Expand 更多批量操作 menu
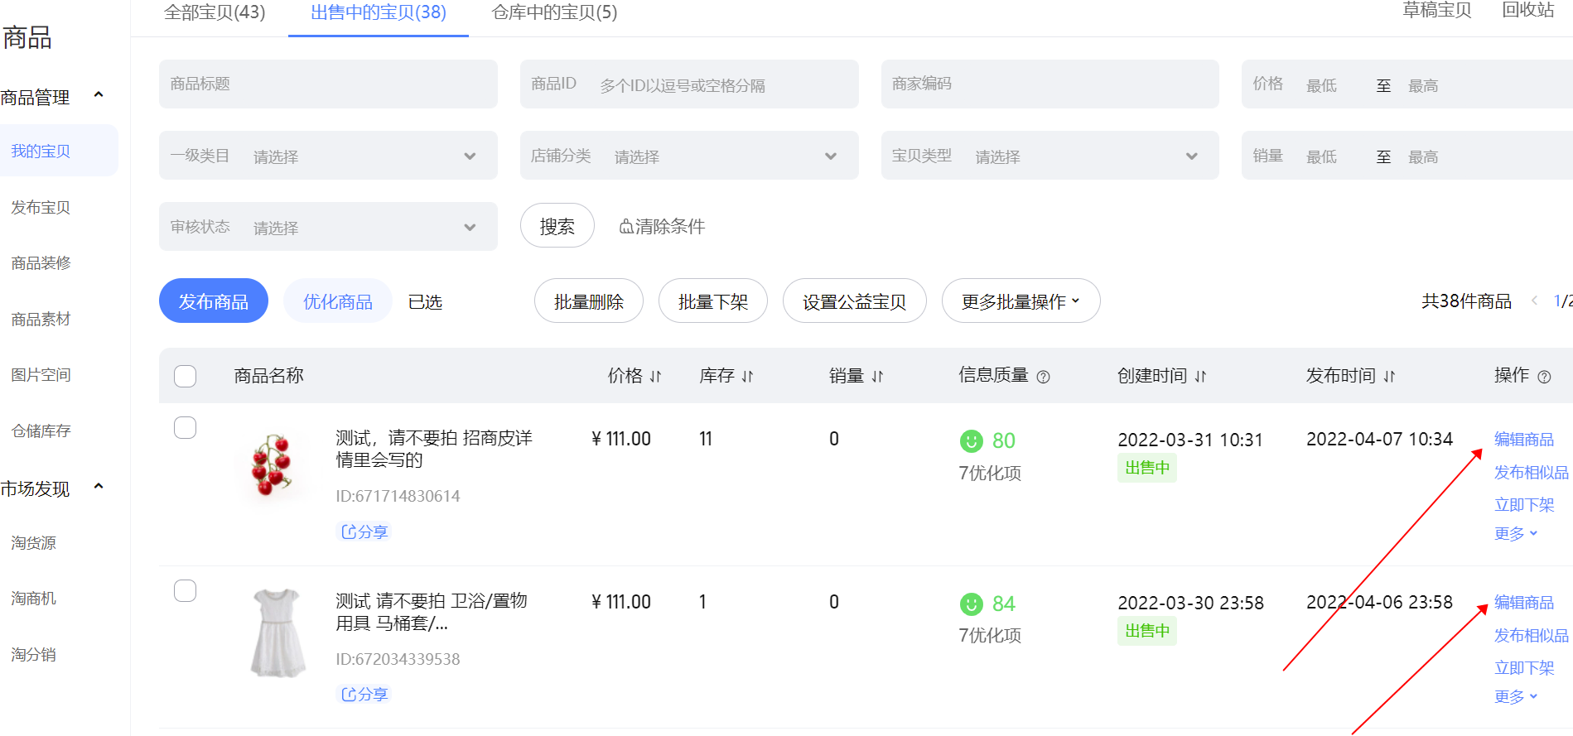1573x736 pixels. click(x=1021, y=301)
